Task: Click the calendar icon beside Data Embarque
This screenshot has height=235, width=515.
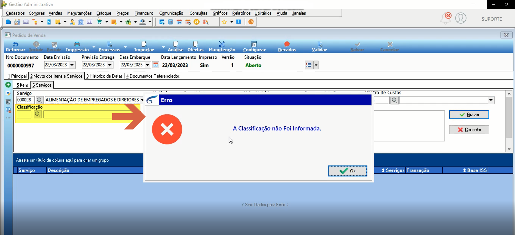Action: (x=156, y=65)
